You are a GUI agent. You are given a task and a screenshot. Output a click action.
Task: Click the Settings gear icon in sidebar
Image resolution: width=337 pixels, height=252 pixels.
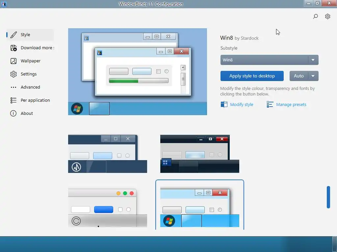13,74
